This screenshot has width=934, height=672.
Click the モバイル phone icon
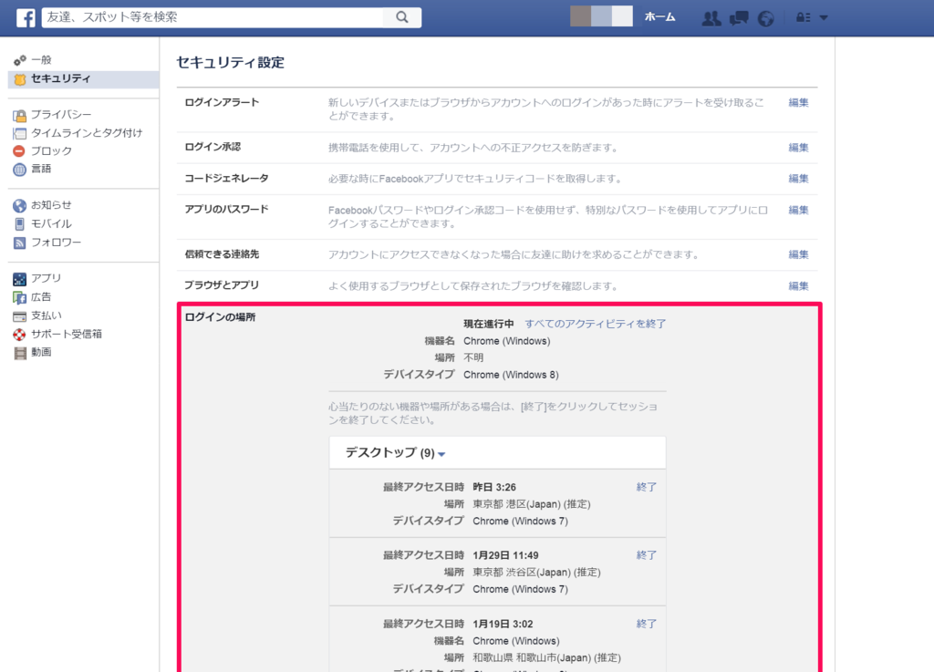pos(20,223)
